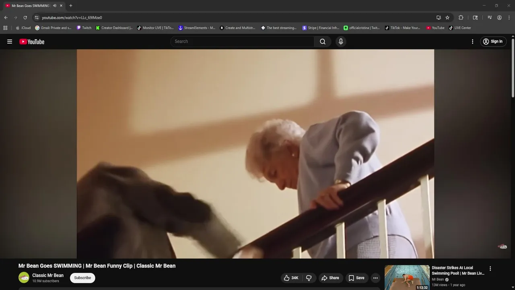This screenshot has width=515, height=290.
Task: Save the video to a playlist
Action: (356, 278)
